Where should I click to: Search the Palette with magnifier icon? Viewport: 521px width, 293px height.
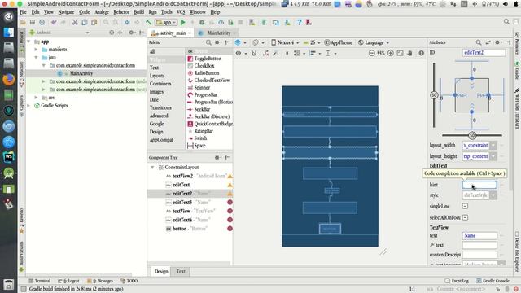[208, 42]
